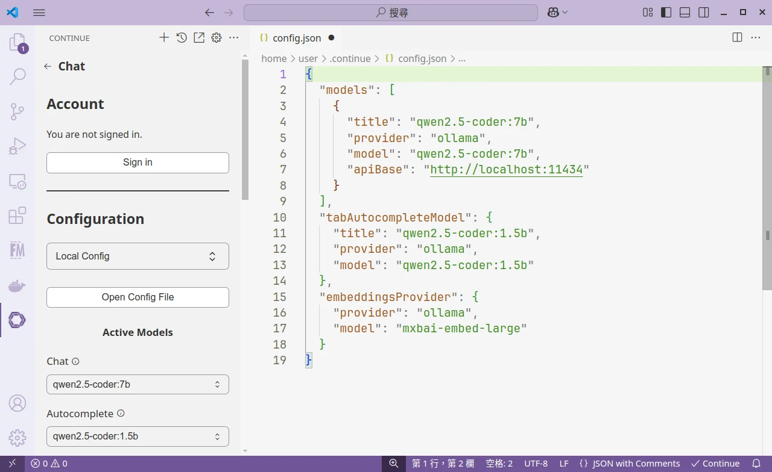
Task: Open the Explorer view in activity bar
Action: pos(17,43)
